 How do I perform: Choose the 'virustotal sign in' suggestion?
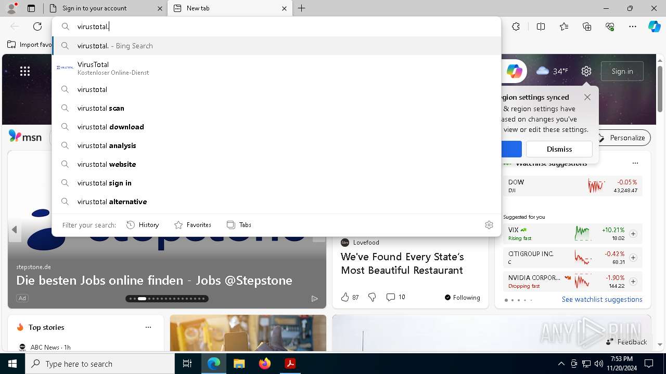(276, 183)
